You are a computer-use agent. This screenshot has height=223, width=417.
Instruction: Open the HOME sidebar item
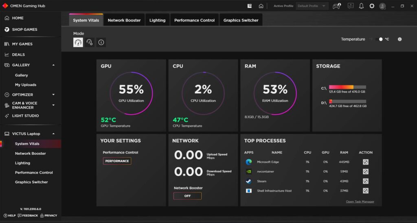pyautogui.click(x=18, y=18)
